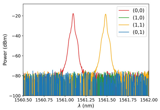This screenshot has height=110, width=160.
Task: Click the Power (dBm) axis label
Action: (5, 50)
